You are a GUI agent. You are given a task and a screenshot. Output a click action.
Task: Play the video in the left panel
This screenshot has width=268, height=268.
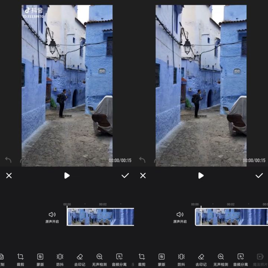click(x=67, y=175)
